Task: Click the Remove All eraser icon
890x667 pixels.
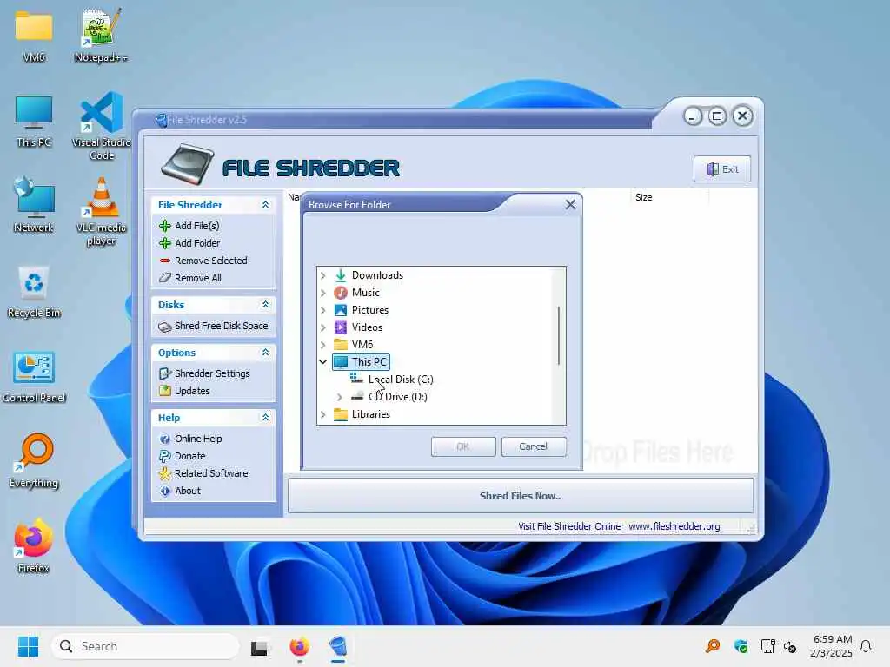Action: click(165, 278)
